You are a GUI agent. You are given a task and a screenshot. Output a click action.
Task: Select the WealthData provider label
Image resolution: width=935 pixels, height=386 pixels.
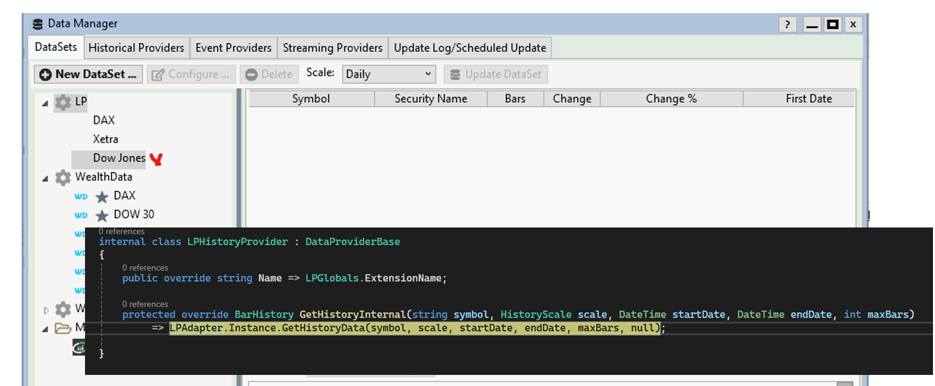[x=104, y=177]
